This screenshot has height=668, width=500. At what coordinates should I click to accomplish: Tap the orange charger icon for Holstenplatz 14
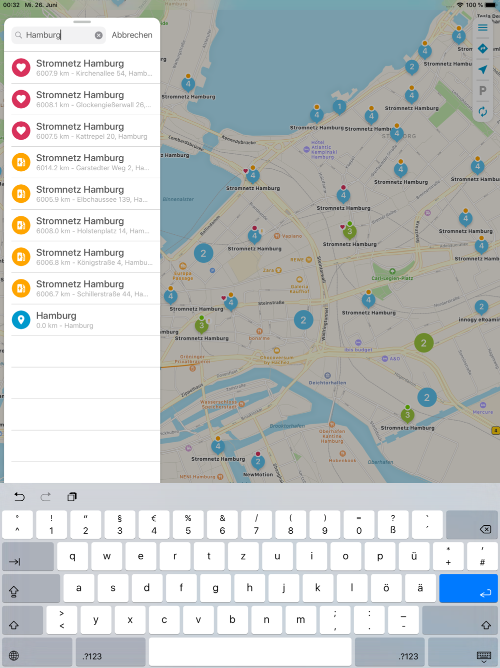coord(21,225)
